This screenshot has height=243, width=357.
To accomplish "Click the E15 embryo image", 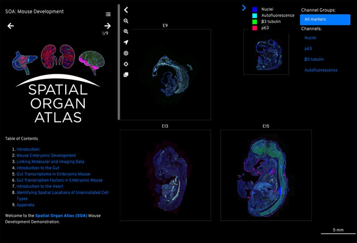I will (266, 175).
